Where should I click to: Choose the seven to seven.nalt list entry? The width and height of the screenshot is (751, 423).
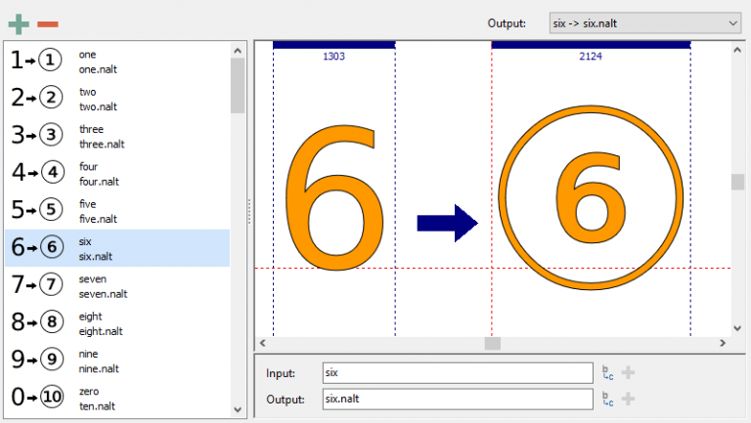point(117,285)
